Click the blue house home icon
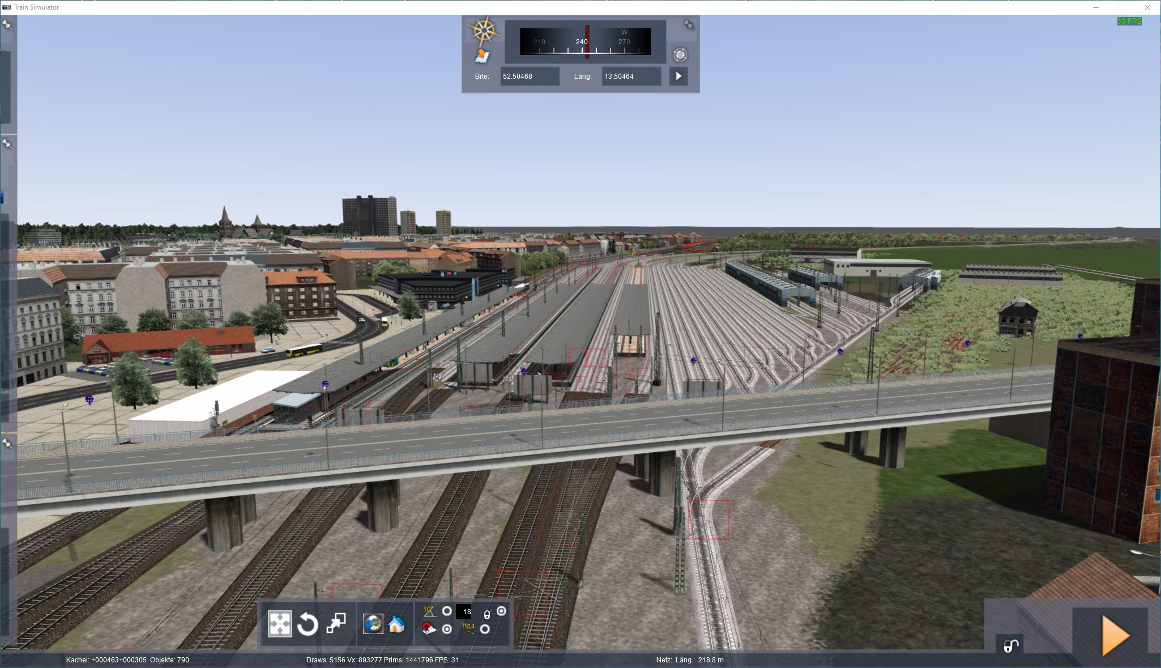This screenshot has width=1161, height=668. point(396,624)
